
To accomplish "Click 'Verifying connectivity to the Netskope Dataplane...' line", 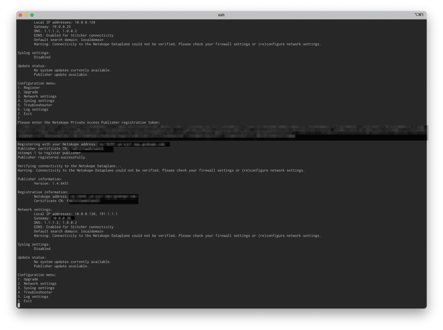I will [70, 166].
